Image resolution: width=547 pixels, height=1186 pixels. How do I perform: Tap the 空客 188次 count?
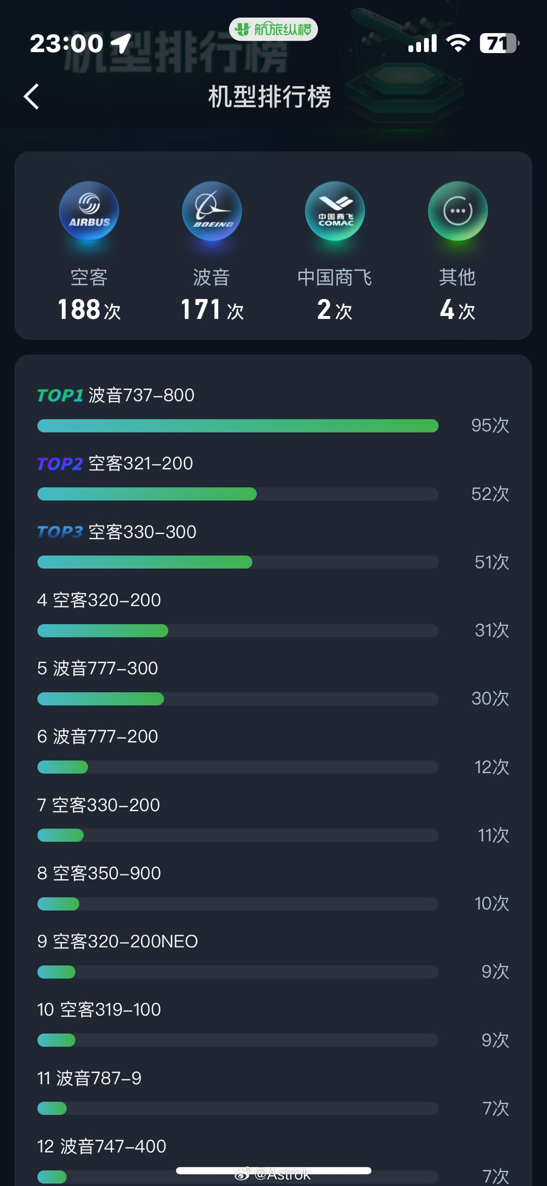89,309
